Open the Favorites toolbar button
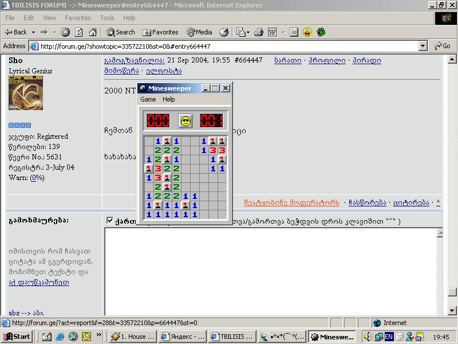458x344 pixels. pyautogui.click(x=160, y=32)
